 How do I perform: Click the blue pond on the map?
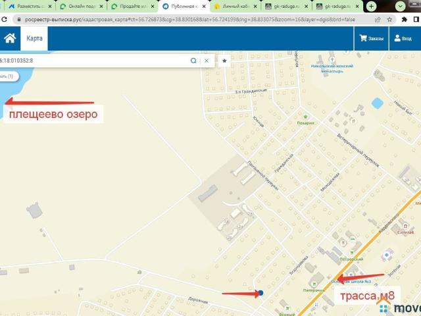click(377, 103)
